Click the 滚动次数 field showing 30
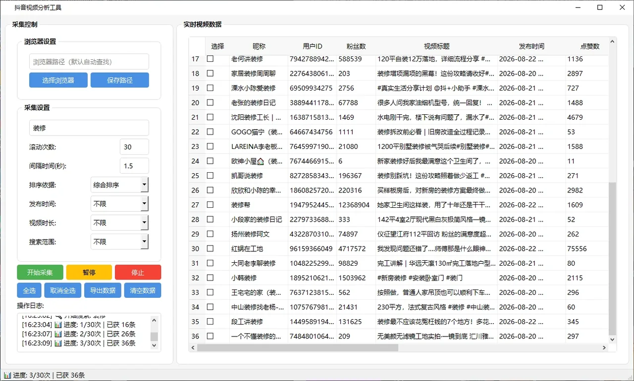 (134, 147)
